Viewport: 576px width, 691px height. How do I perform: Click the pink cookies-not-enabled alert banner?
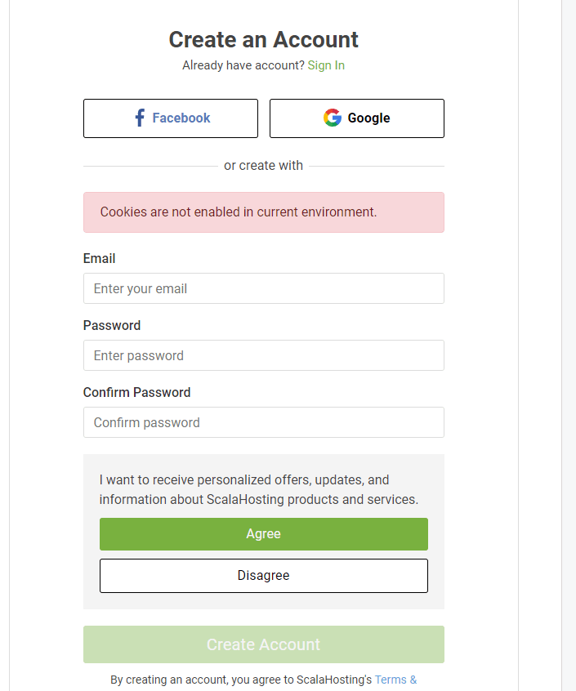point(263,212)
